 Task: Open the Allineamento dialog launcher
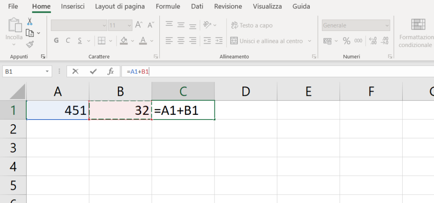[x=314, y=56]
